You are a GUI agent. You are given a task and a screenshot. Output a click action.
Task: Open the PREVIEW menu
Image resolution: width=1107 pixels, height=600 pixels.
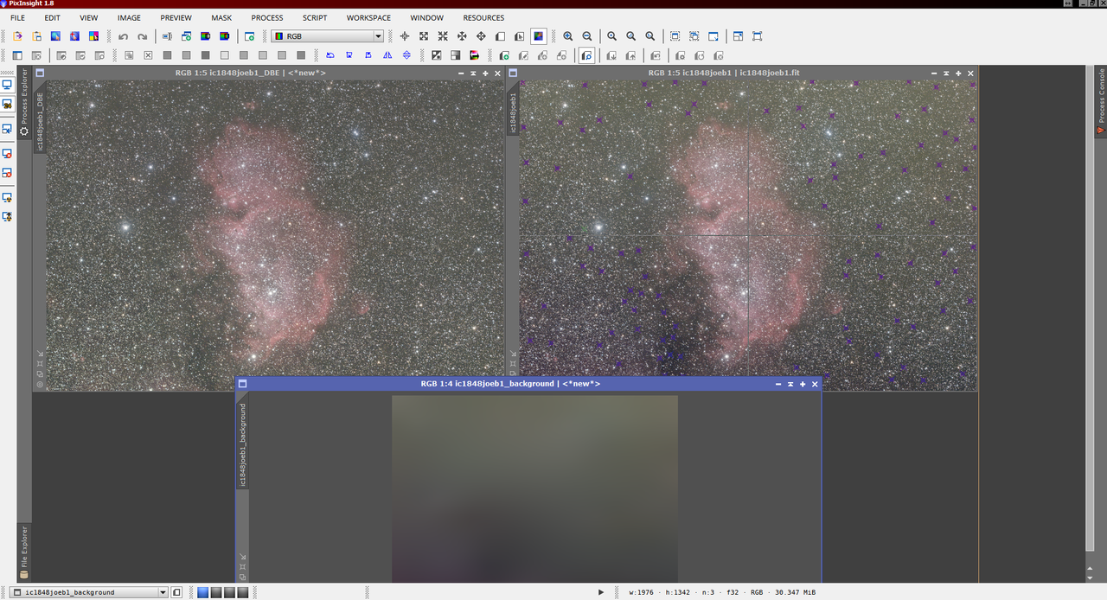click(x=176, y=17)
